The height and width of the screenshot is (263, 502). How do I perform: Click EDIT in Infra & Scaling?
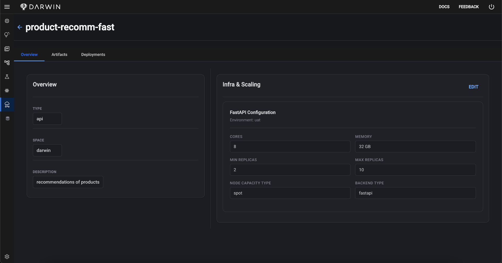[474, 87]
